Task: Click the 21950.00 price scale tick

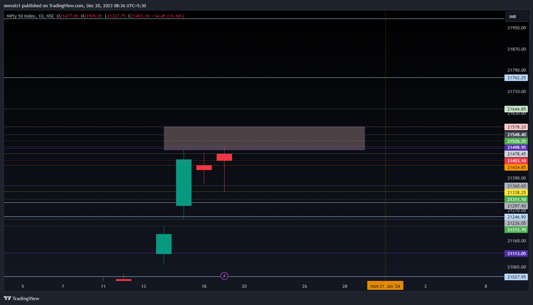Action: pyautogui.click(x=516, y=28)
